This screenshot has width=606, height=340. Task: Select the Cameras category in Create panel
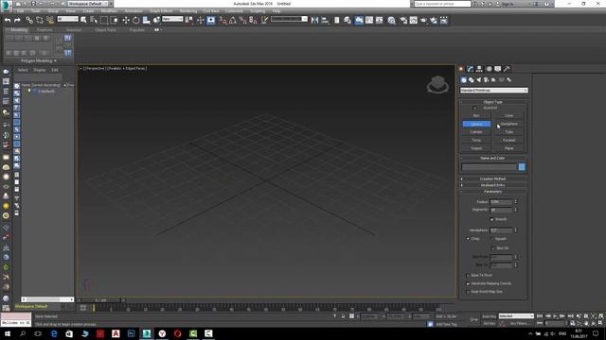point(486,79)
